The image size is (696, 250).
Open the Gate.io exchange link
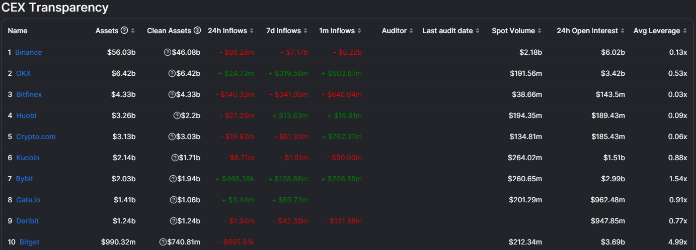pos(28,200)
